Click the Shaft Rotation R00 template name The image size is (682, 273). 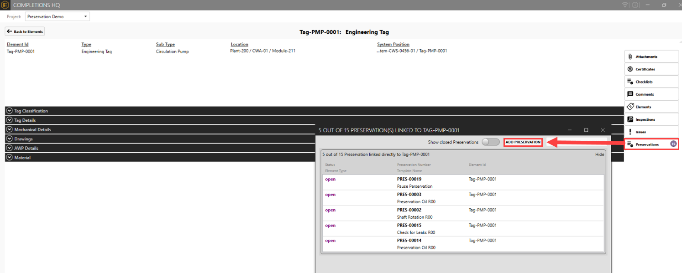(x=414, y=217)
